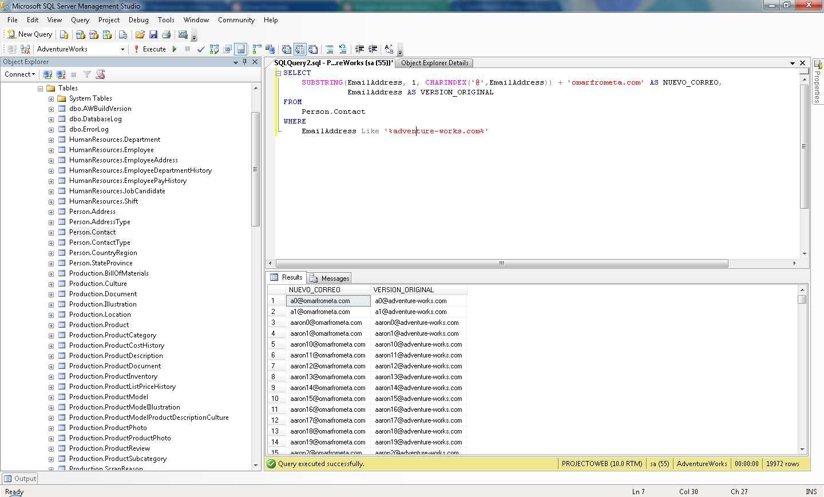Decrease indent of selected lines

pyautogui.click(x=359, y=49)
